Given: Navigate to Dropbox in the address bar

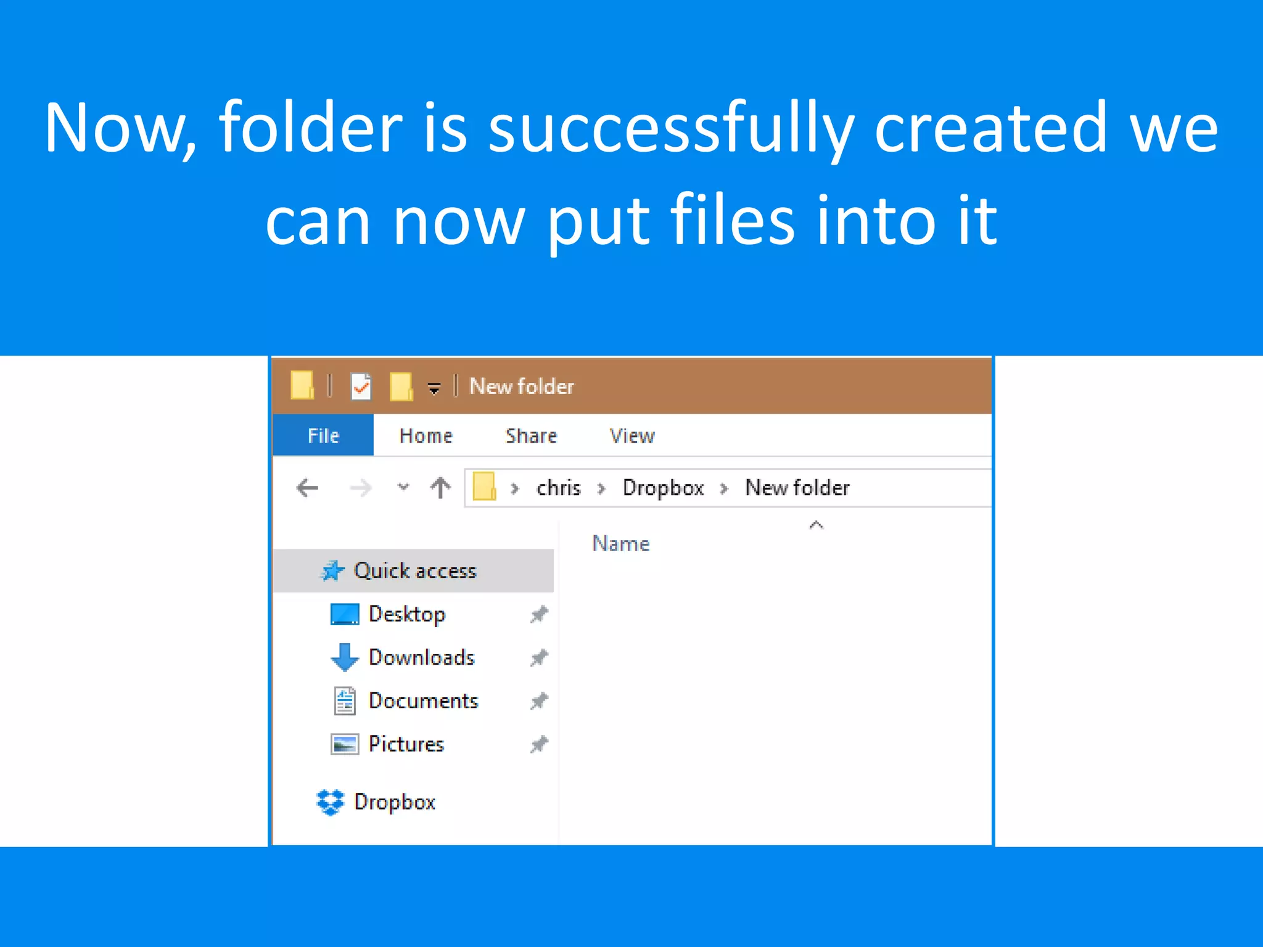Looking at the screenshot, I should tap(664, 488).
